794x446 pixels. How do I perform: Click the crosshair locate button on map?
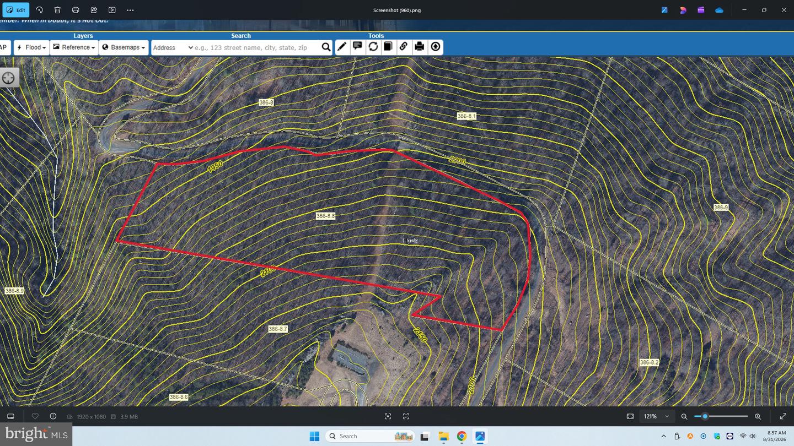[x=8, y=78]
